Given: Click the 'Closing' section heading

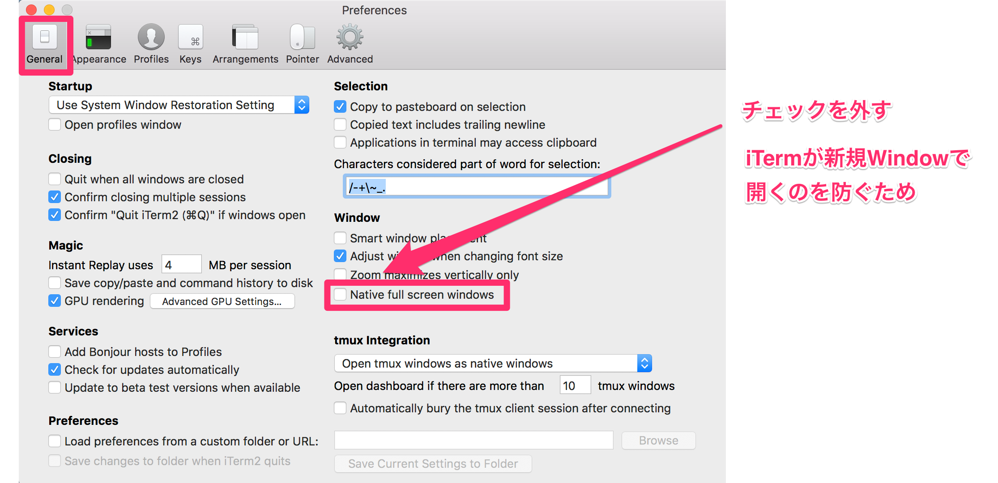Looking at the screenshot, I should coord(70,159).
